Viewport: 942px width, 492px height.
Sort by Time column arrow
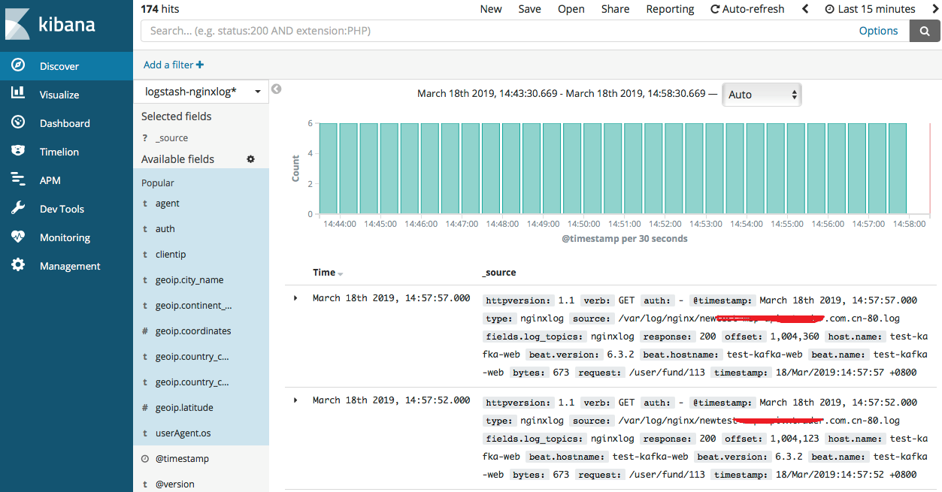pos(340,273)
